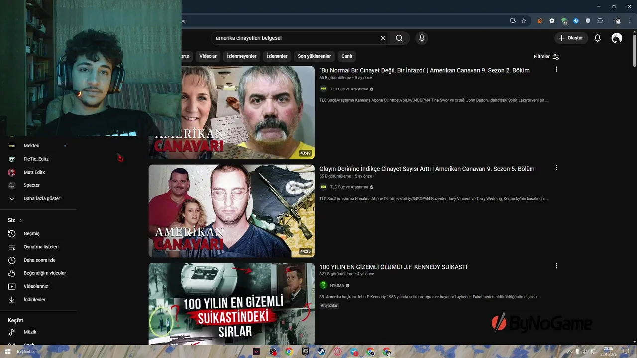
Task: Open the Oluştur create menu
Action: click(571, 38)
